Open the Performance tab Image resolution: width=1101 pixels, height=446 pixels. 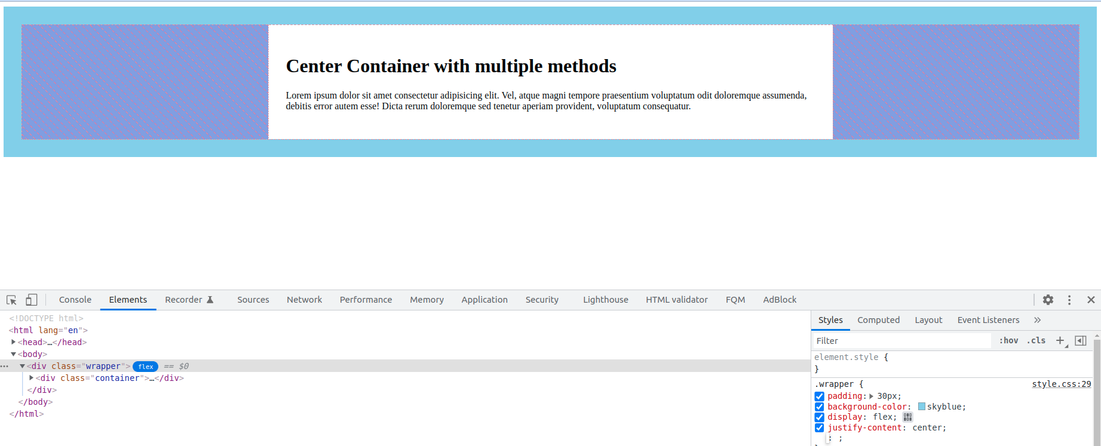366,300
